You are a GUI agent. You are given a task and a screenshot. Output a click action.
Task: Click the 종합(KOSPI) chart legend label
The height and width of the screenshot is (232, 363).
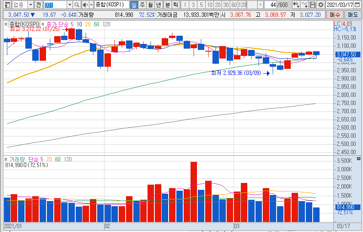point(25,24)
